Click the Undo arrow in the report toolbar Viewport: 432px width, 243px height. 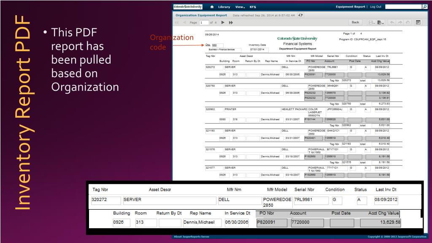point(392,22)
